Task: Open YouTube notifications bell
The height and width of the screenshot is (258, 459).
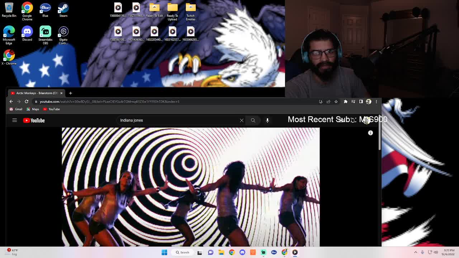Action: (x=353, y=120)
